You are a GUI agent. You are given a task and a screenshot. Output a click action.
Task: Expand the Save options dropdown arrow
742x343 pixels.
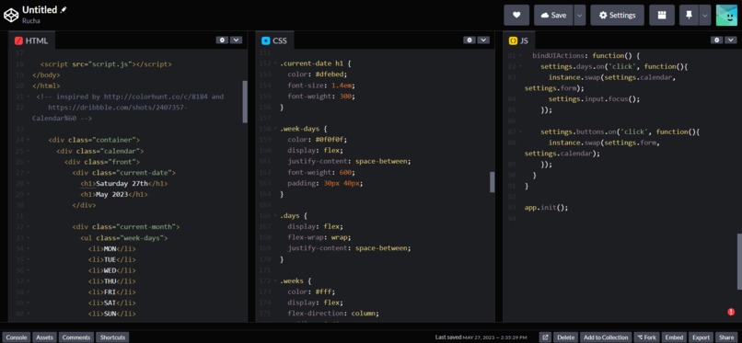[580, 15]
